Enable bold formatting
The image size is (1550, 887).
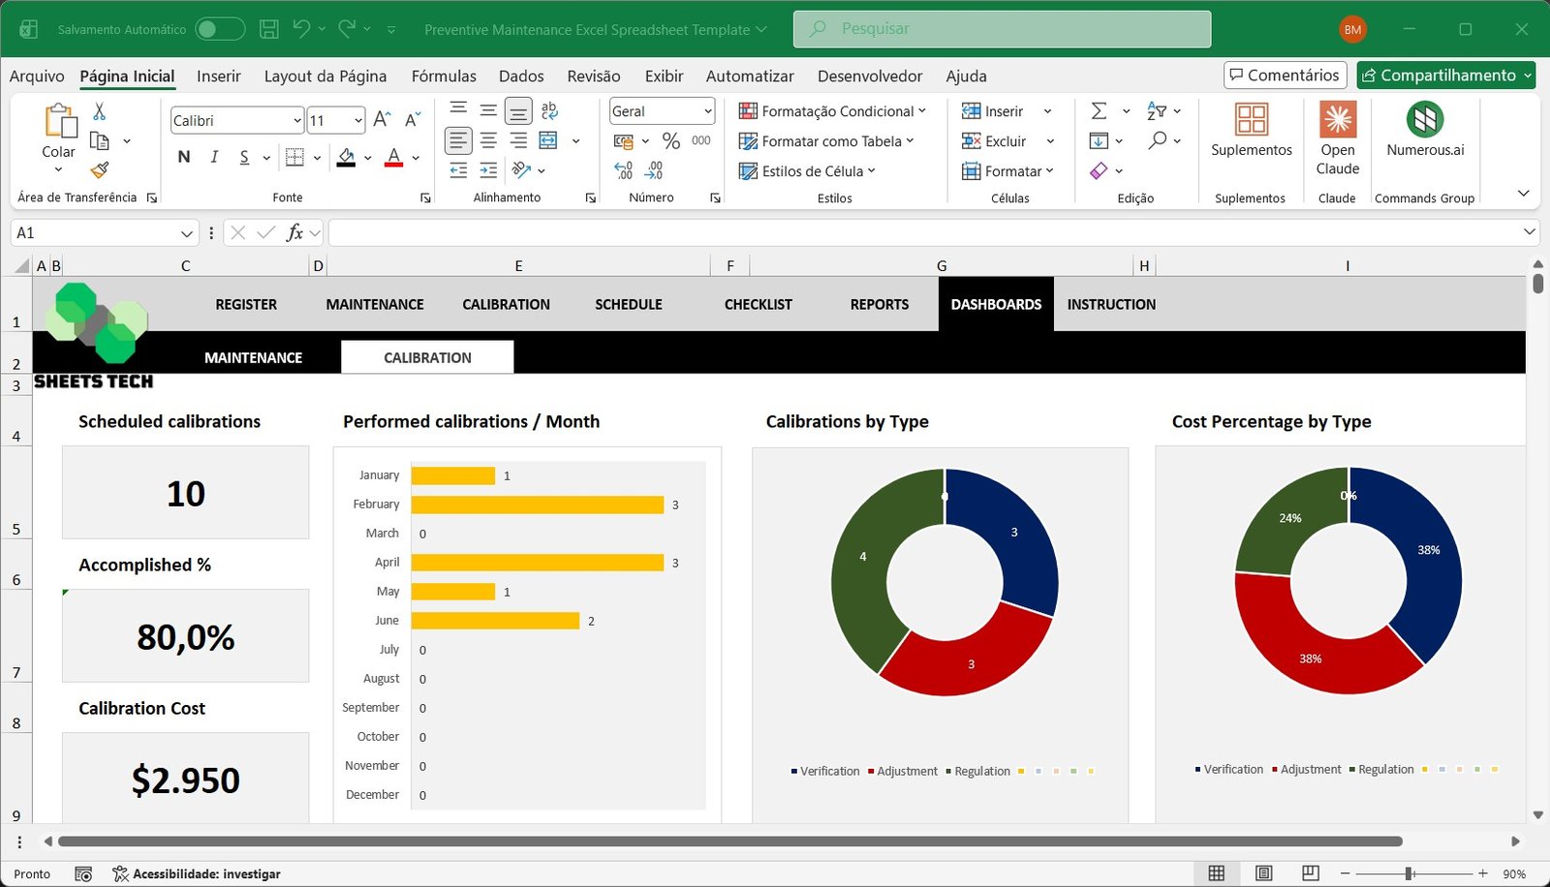183,156
